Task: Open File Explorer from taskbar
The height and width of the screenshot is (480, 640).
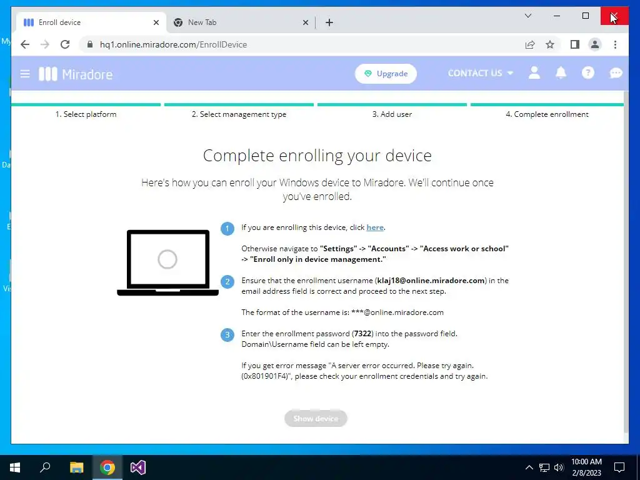Action: (x=76, y=467)
